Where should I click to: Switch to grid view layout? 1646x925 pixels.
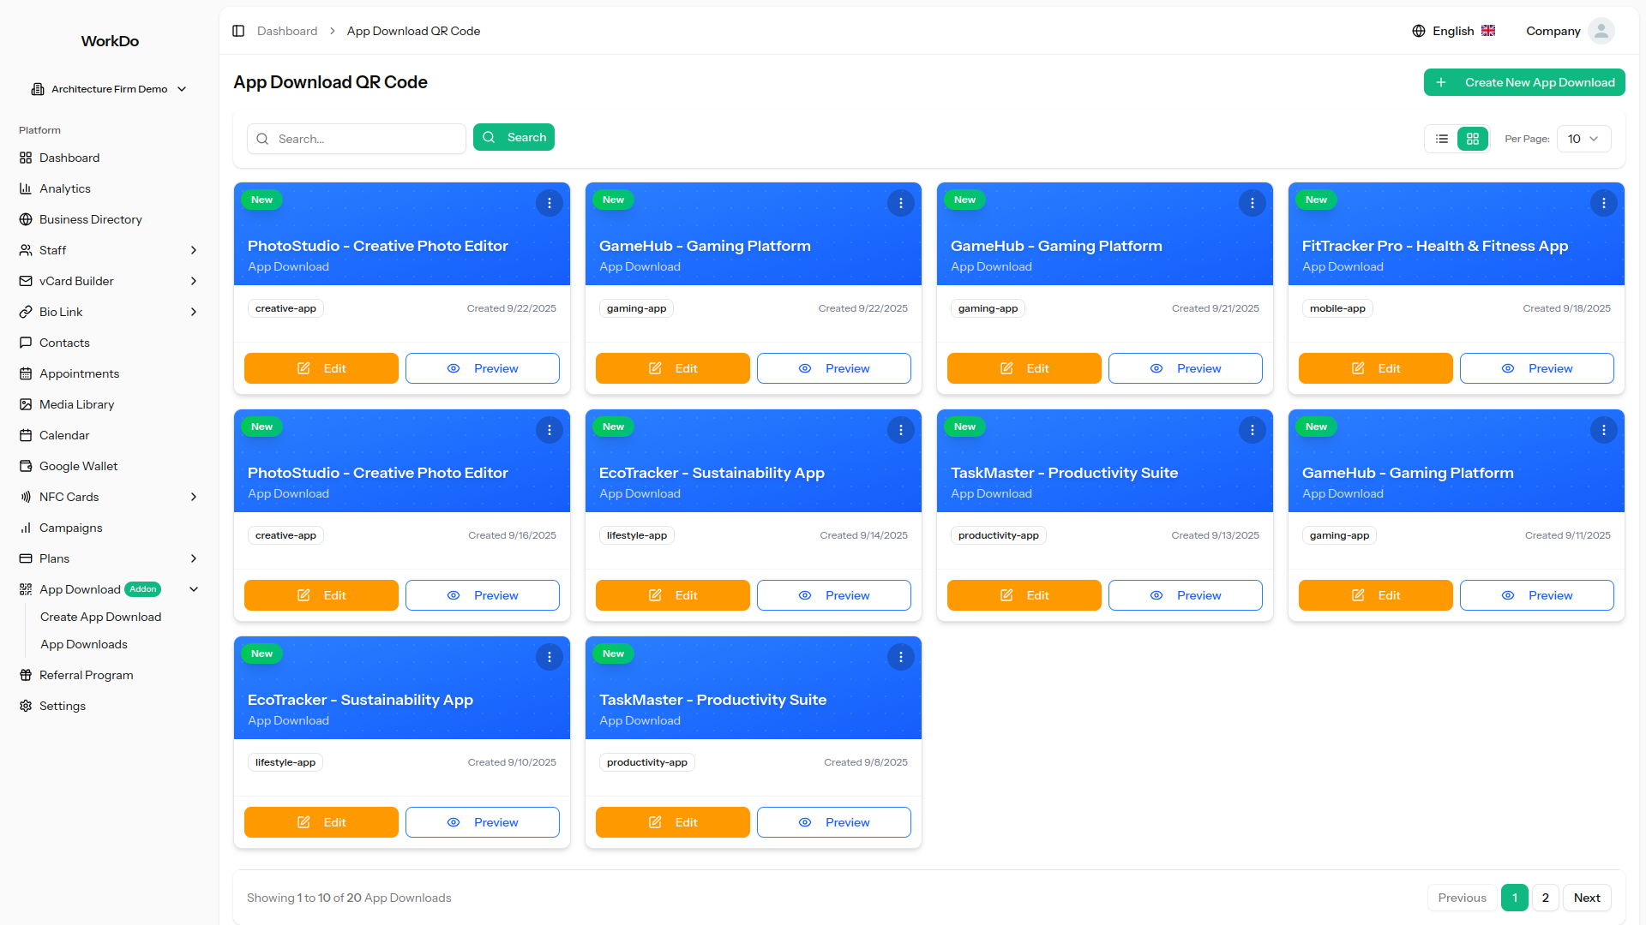1473,139
